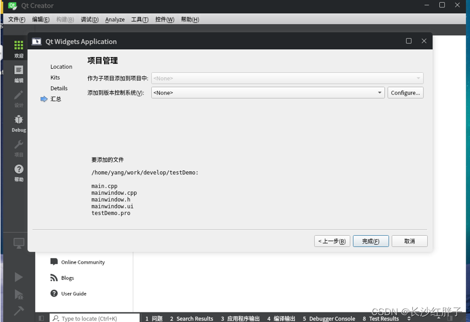Open the Design (设计) mode
The height and width of the screenshot is (322, 470).
(x=19, y=99)
